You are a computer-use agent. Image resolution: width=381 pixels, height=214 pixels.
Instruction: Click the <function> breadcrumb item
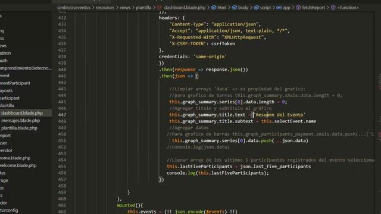(x=348, y=8)
